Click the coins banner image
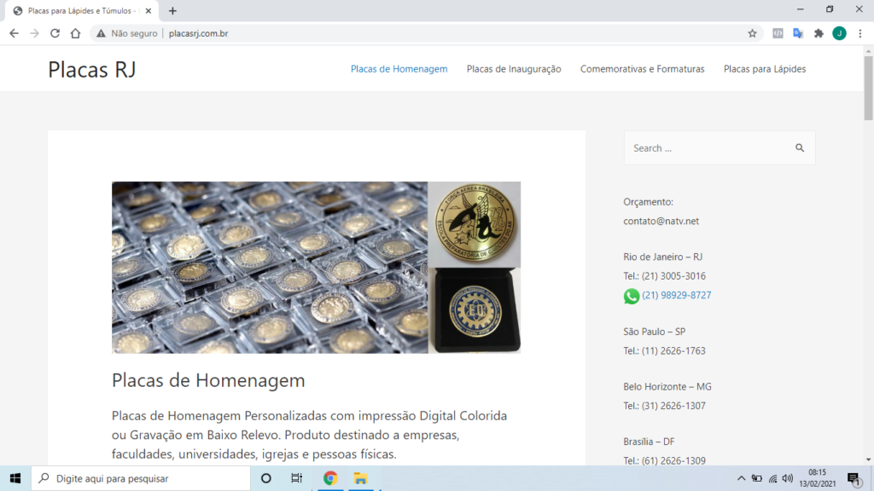The width and height of the screenshot is (874, 491). point(316,267)
